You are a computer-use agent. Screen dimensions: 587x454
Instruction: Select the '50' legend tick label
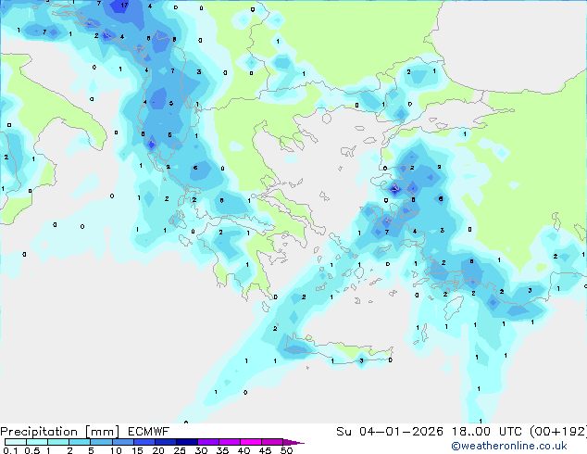287,450
